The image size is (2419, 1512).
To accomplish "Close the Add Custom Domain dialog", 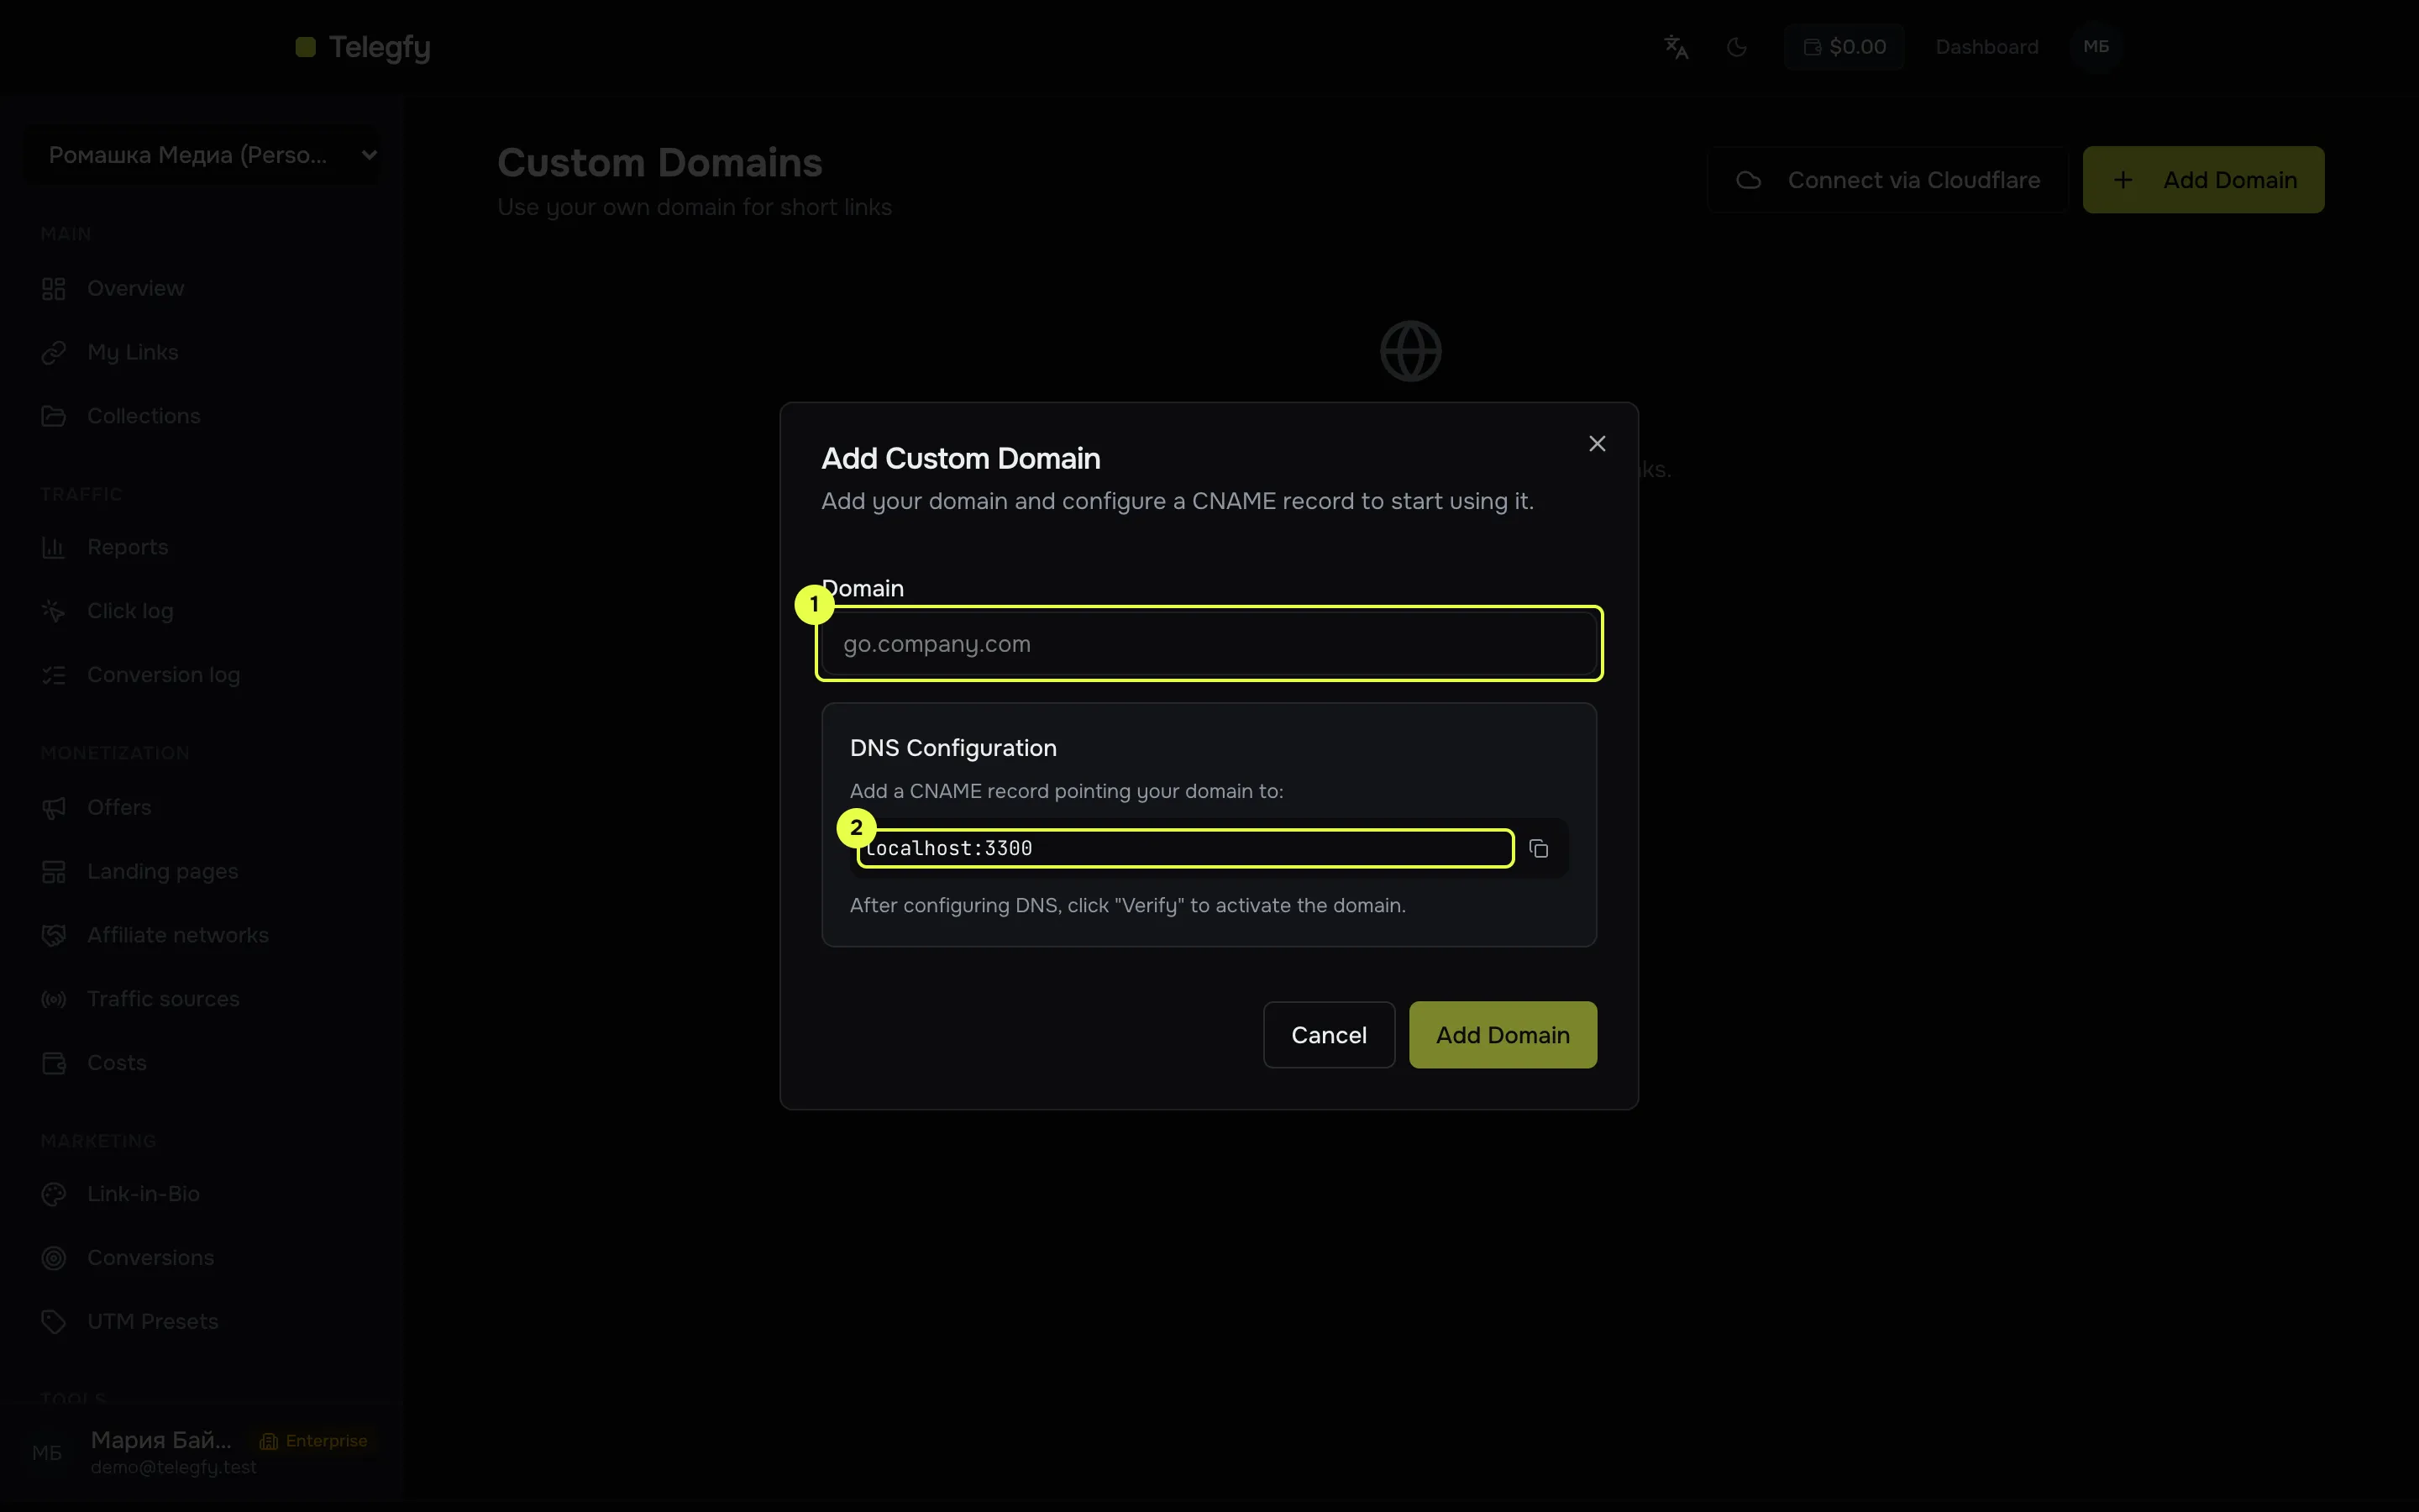I will tap(1598, 444).
